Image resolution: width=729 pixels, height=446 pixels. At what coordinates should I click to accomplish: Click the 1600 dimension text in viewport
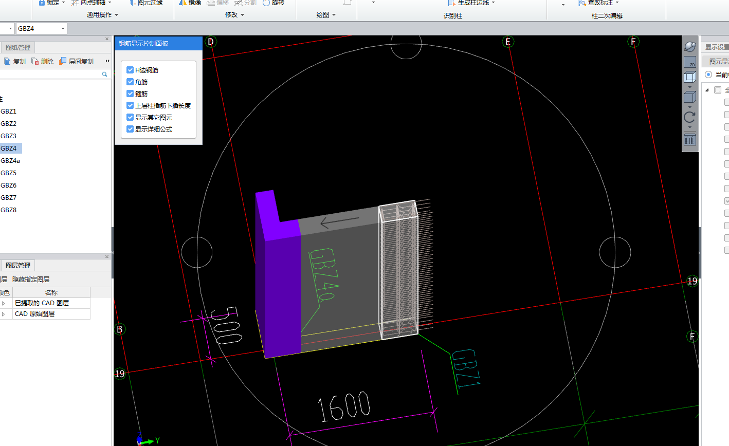[x=344, y=406]
